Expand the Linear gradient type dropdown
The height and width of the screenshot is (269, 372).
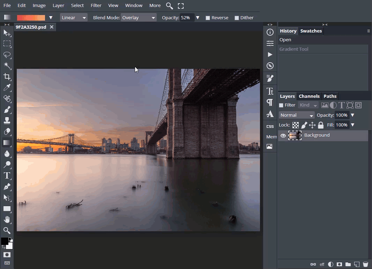pyautogui.click(x=74, y=17)
